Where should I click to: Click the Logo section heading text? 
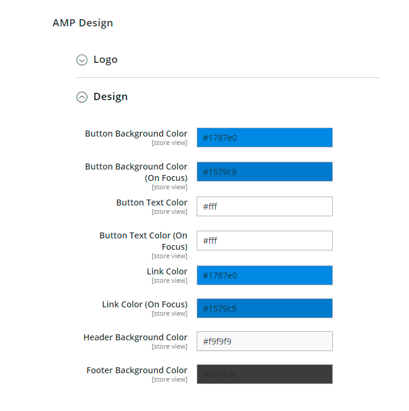point(106,60)
